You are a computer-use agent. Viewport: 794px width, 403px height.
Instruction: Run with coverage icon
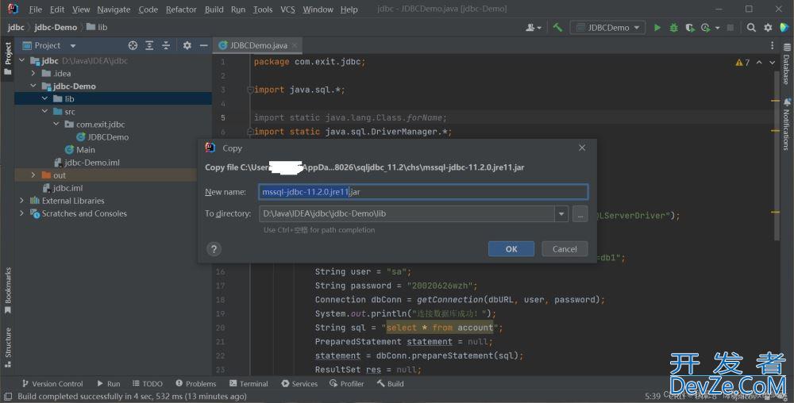tap(690, 27)
